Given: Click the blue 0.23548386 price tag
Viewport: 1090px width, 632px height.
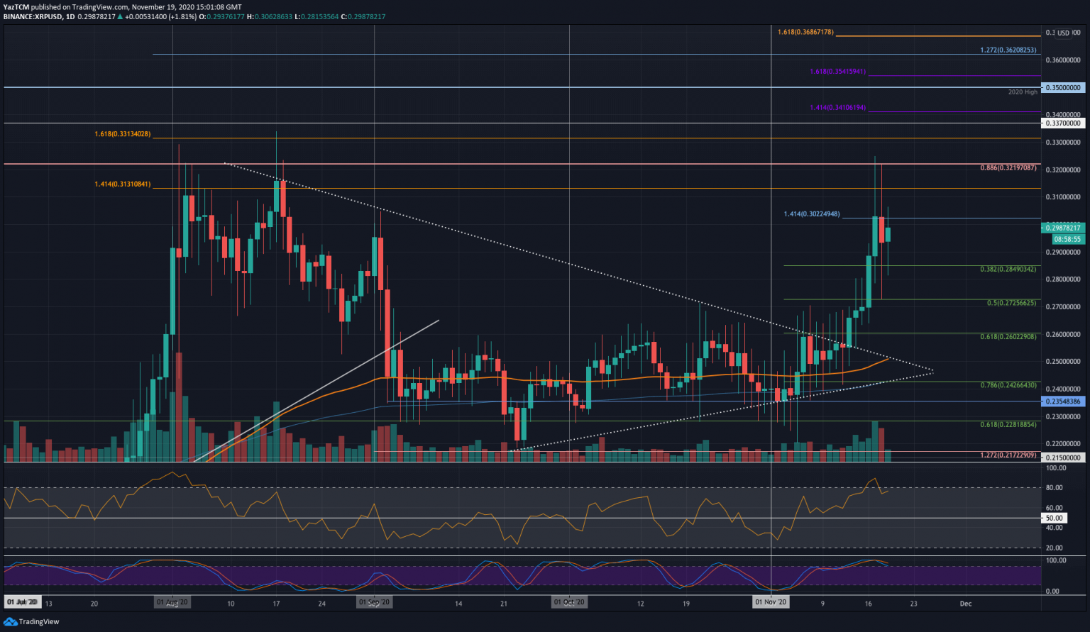Looking at the screenshot, I should 1062,401.
